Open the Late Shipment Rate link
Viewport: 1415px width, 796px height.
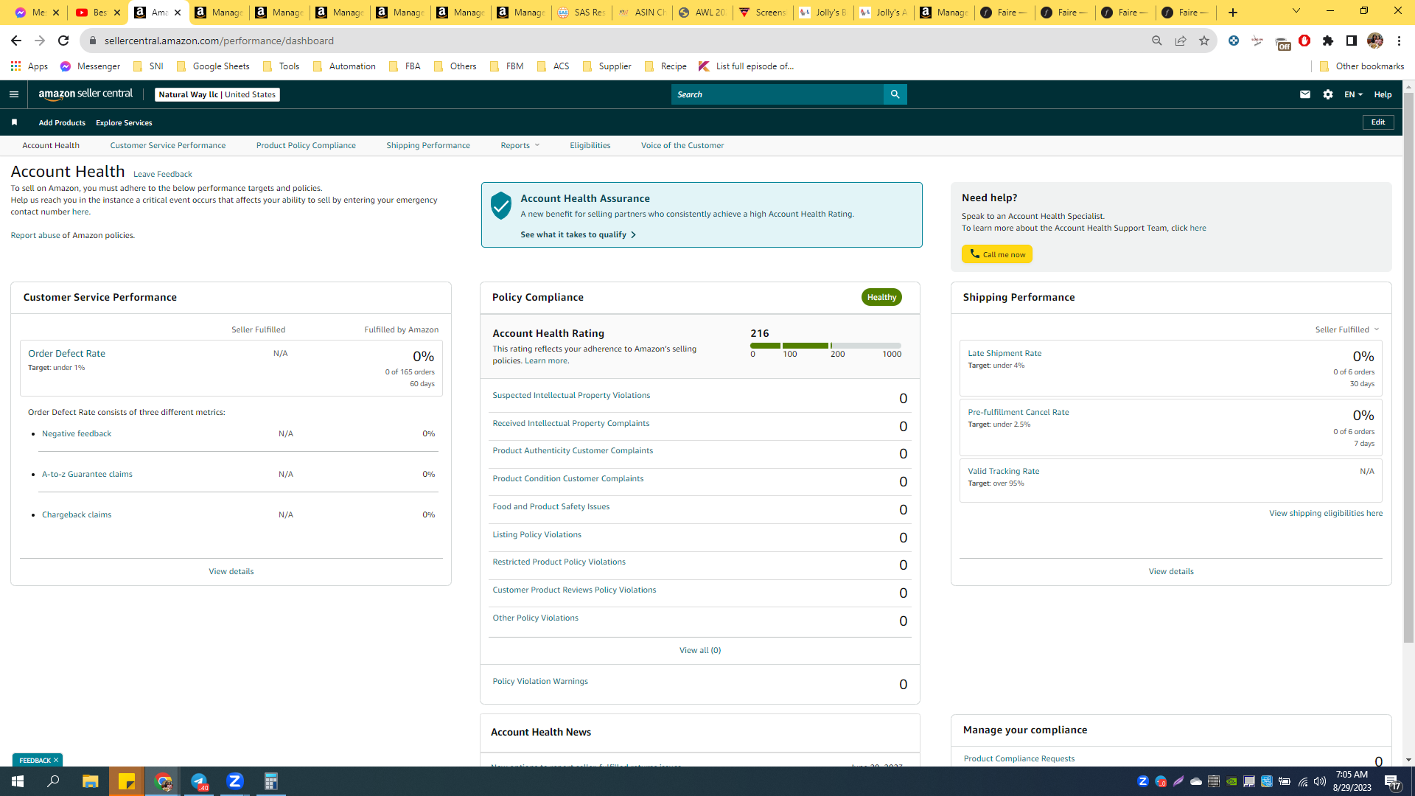pos(1005,353)
